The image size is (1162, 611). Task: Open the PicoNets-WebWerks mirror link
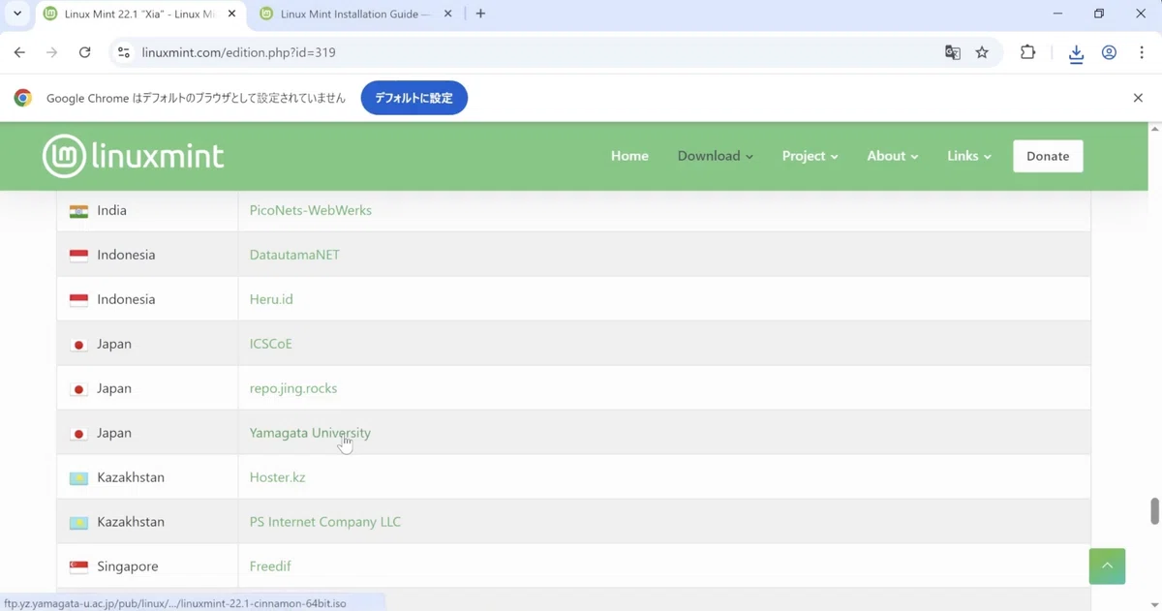(310, 210)
